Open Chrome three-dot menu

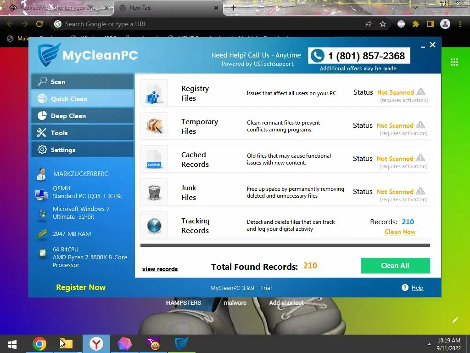460,24
